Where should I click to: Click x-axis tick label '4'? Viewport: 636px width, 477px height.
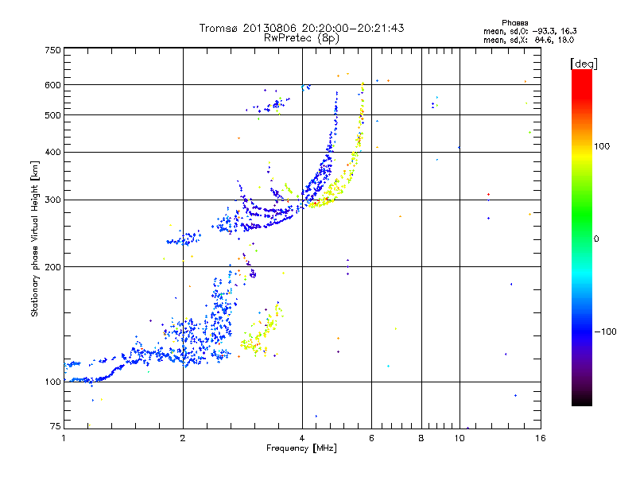click(302, 438)
